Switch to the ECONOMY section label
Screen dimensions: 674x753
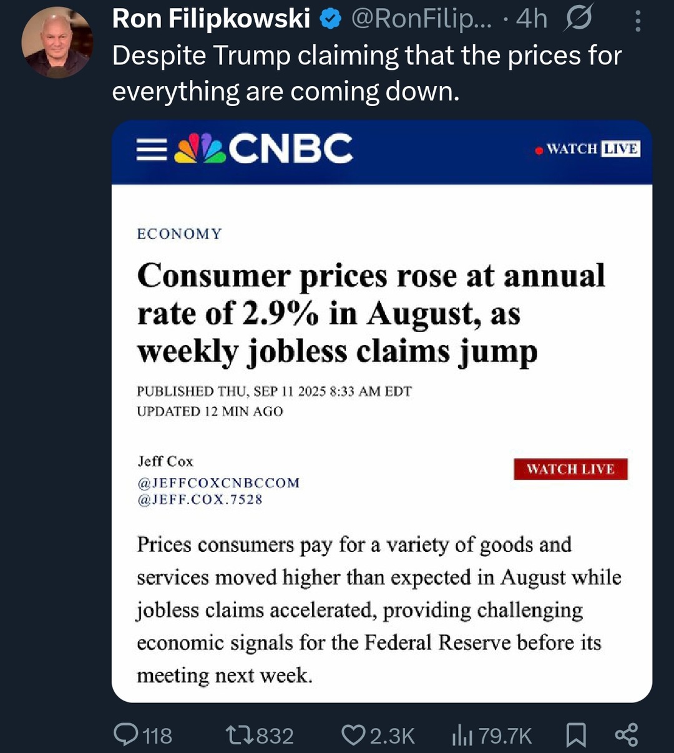[x=179, y=234]
